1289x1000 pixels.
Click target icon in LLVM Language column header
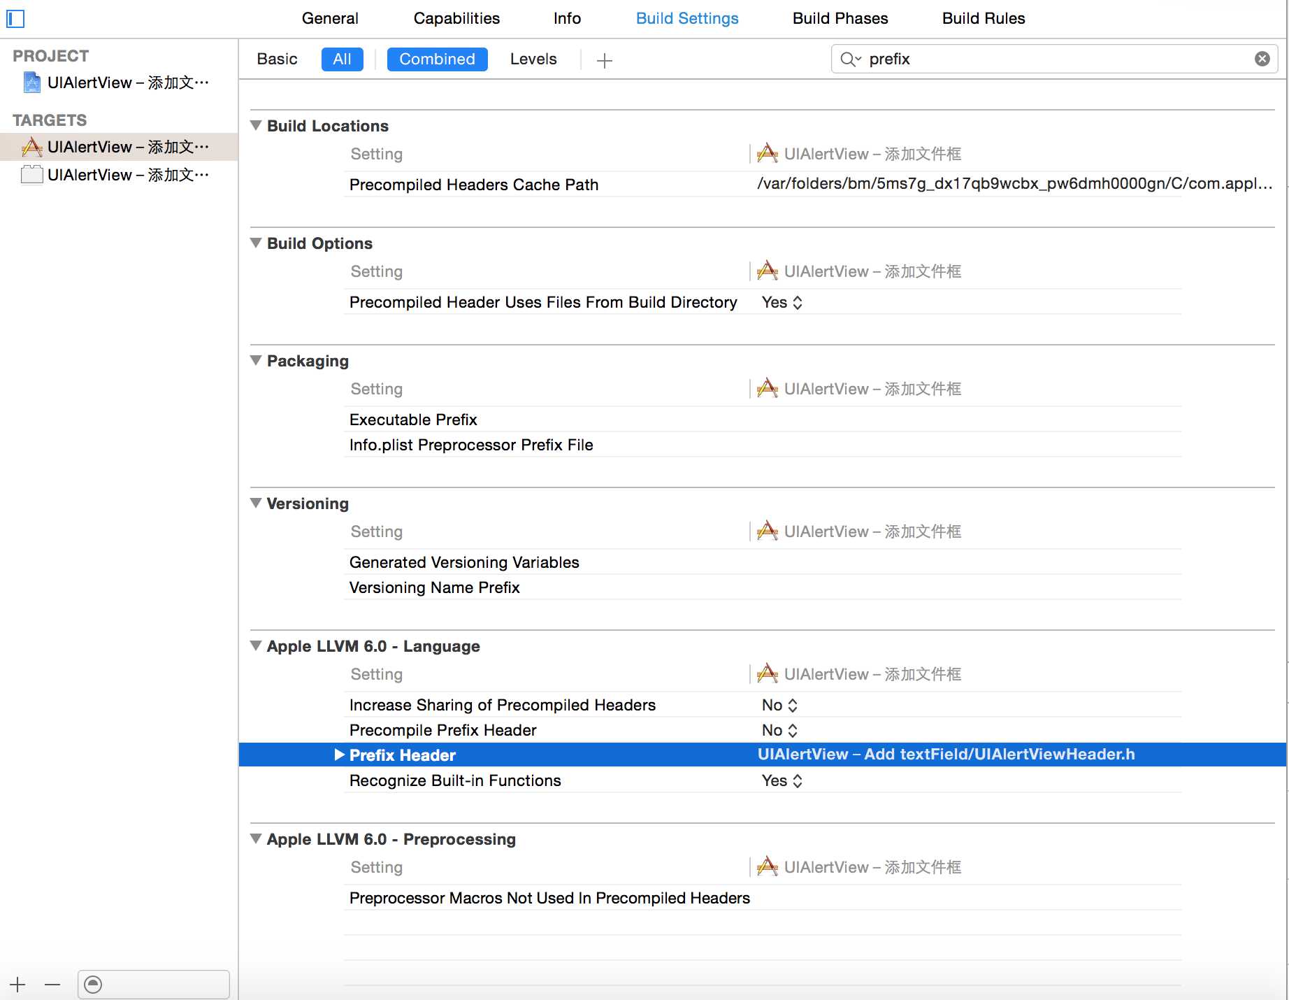[x=768, y=673]
